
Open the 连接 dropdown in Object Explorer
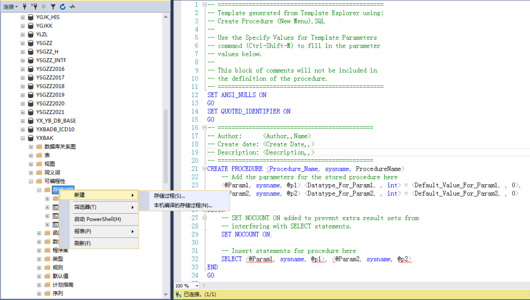pos(10,6)
